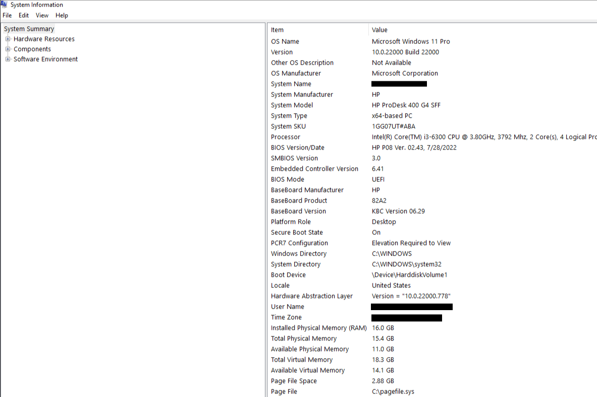Screen dimensions: 597x397
Task: Select System Summary in the tree
Action: [29, 29]
